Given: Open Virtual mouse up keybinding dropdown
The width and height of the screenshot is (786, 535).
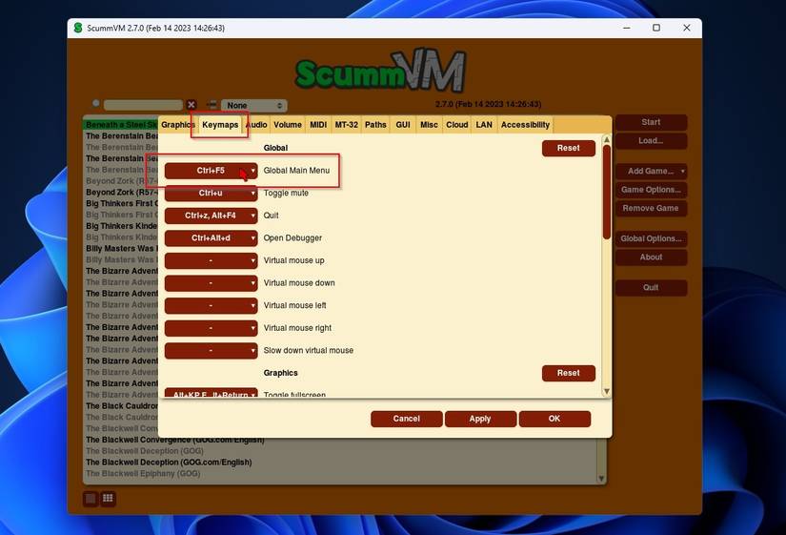Looking at the screenshot, I should 212,260.
